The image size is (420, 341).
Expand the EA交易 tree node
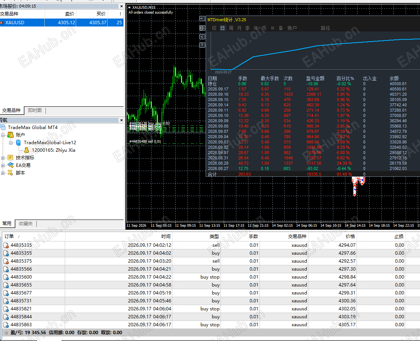[3, 165]
